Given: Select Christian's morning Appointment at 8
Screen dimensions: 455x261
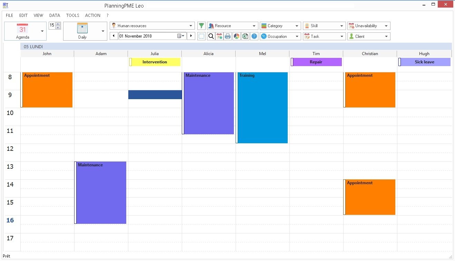Looking at the screenshot, I should (370, 90).
